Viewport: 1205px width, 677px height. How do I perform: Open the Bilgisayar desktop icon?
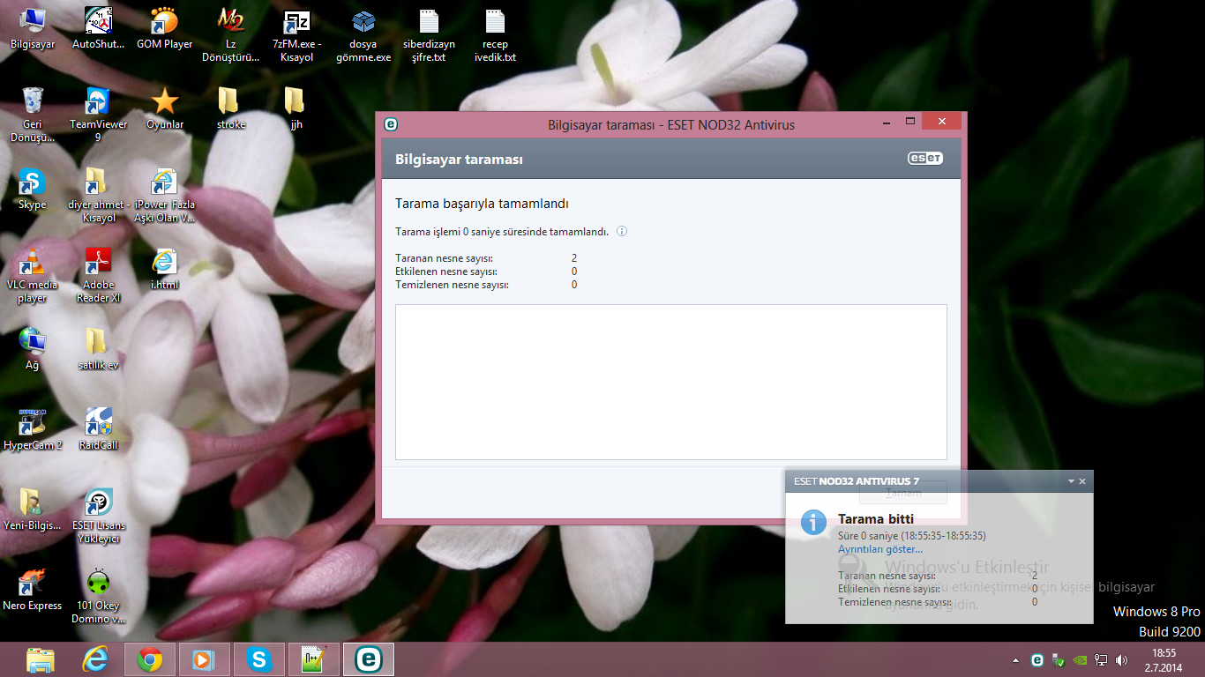coord(33,29)
